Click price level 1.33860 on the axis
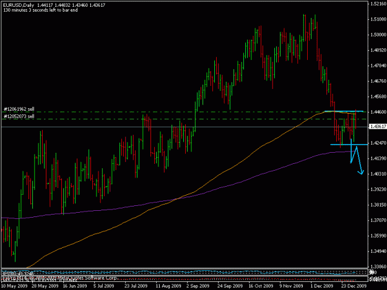This screenshot has width=387, height=290. click(x=378, y=267)
